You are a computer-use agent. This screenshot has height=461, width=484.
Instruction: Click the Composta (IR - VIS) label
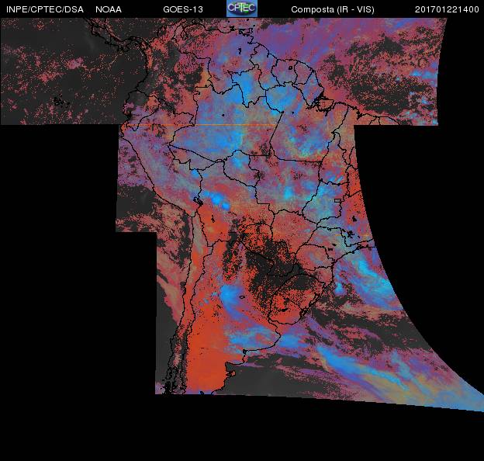[333, 9]
